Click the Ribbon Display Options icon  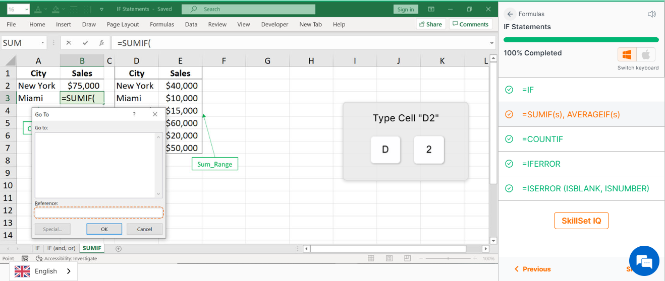click(431, 9)
